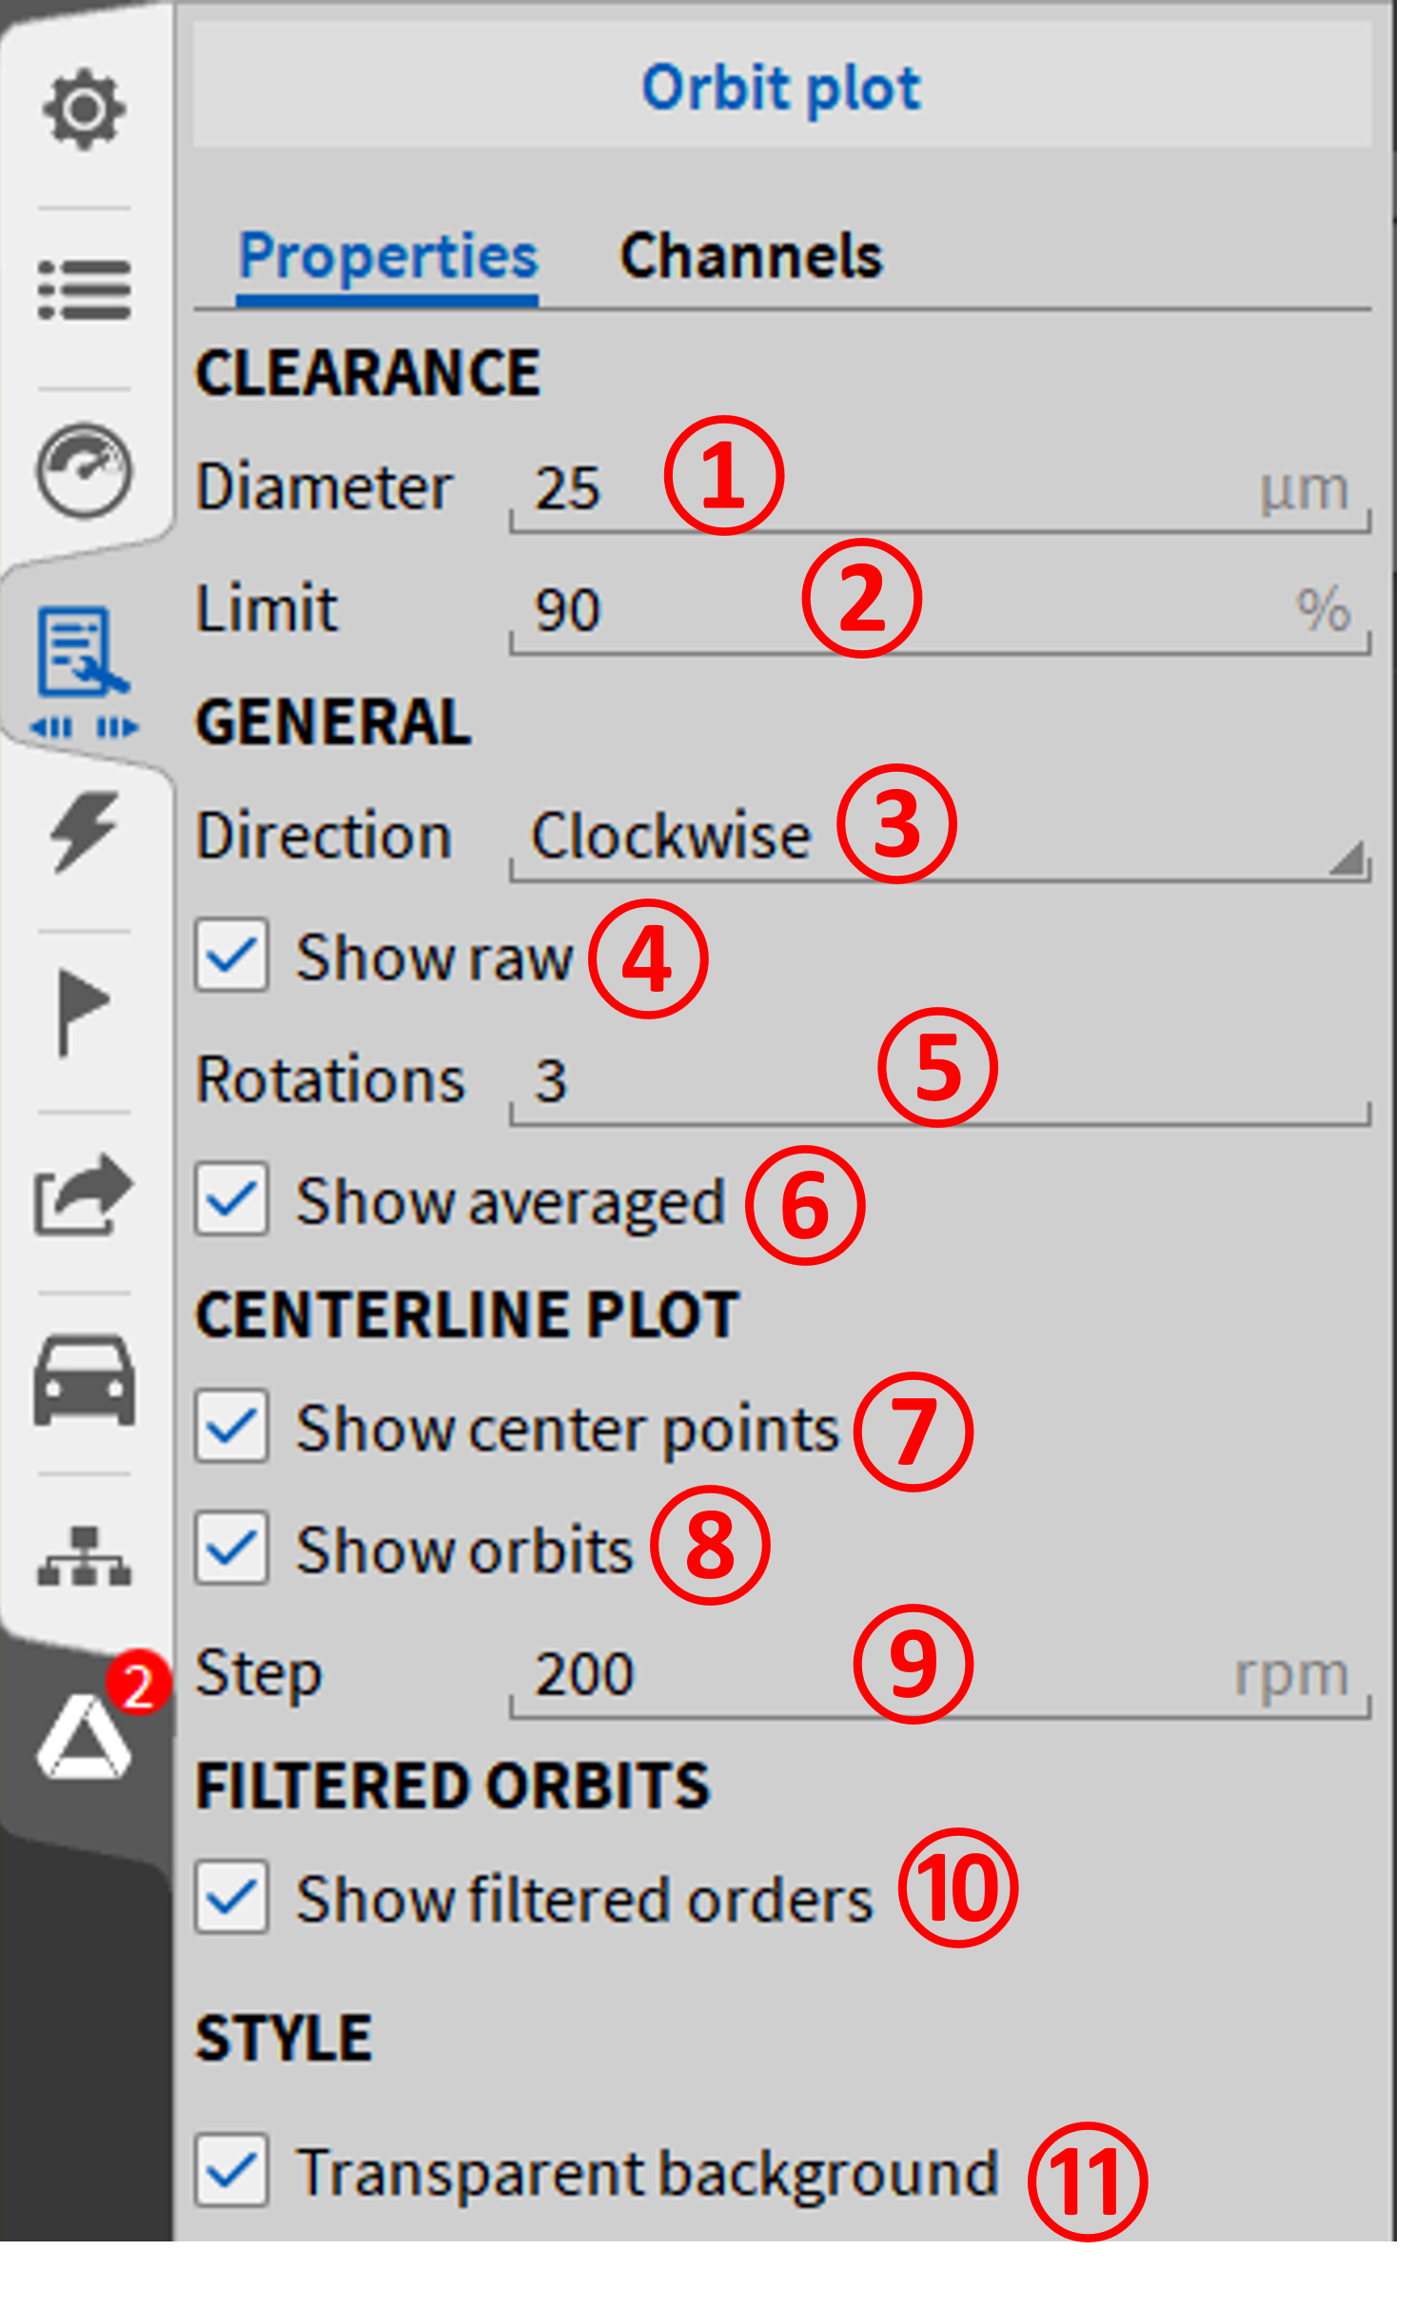Open the export share arrow icon
The height and width of the screenshot is (2310, 1415).
[x=84, y=1194]
